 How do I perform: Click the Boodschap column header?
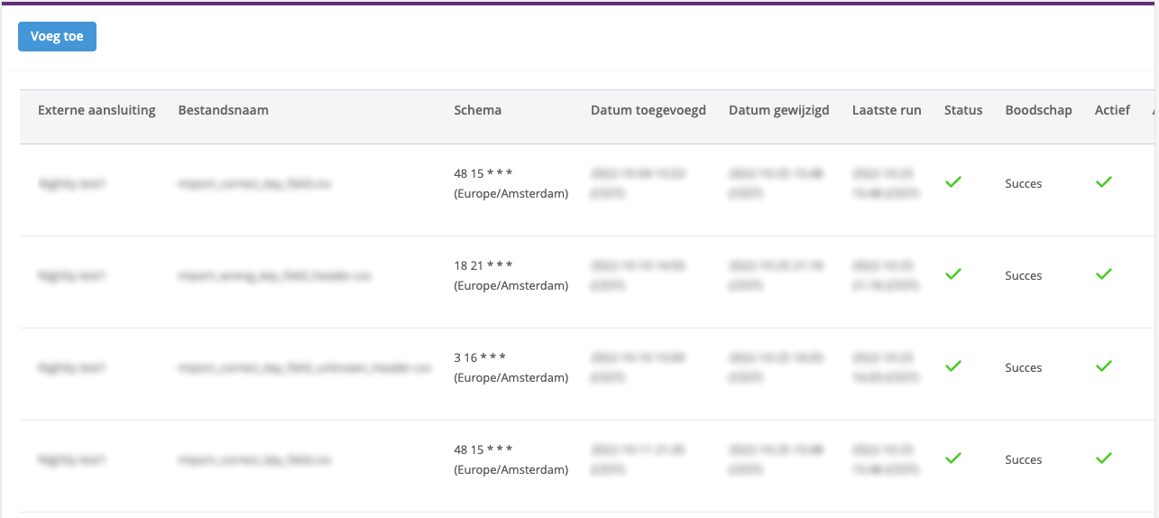[x=1039, y=110]
